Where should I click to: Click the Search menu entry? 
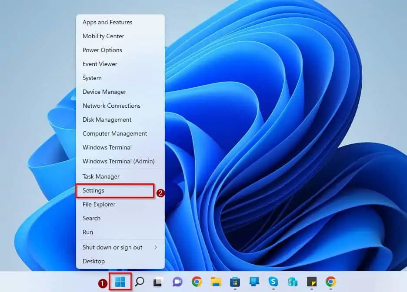91,219
